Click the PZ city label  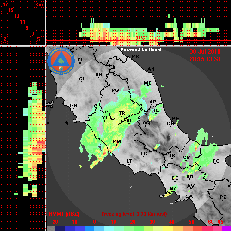tap(223, 197)
